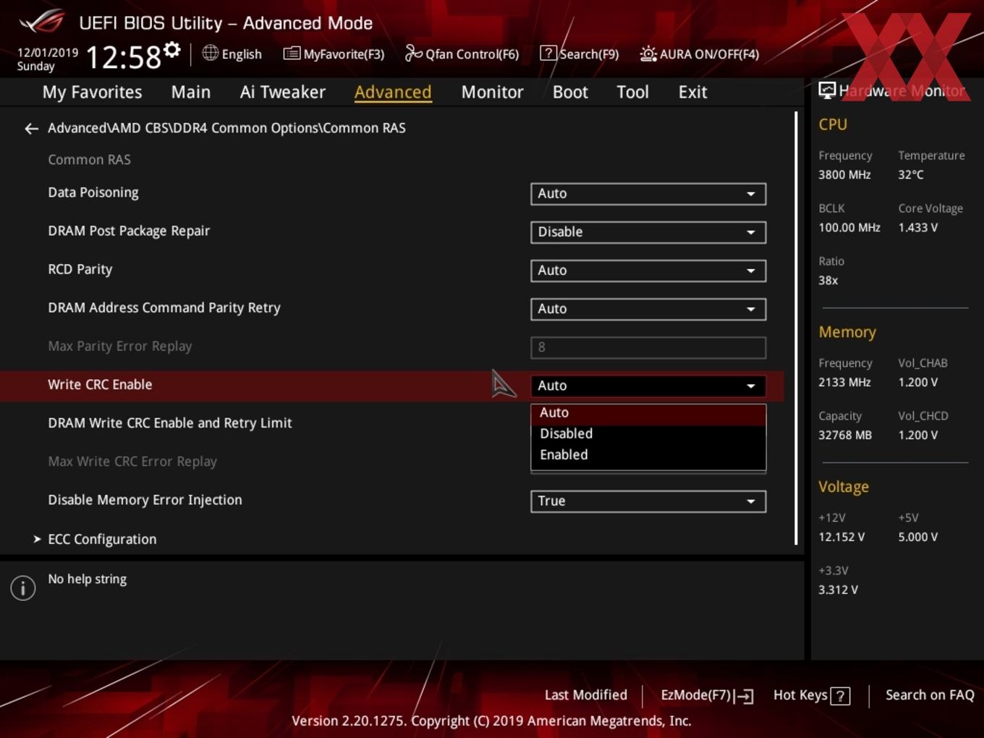Viewport: 984px width, 738px height.
Task: Open DRAM Address Command Parity Retry dropdown
Action: [648, 309]
